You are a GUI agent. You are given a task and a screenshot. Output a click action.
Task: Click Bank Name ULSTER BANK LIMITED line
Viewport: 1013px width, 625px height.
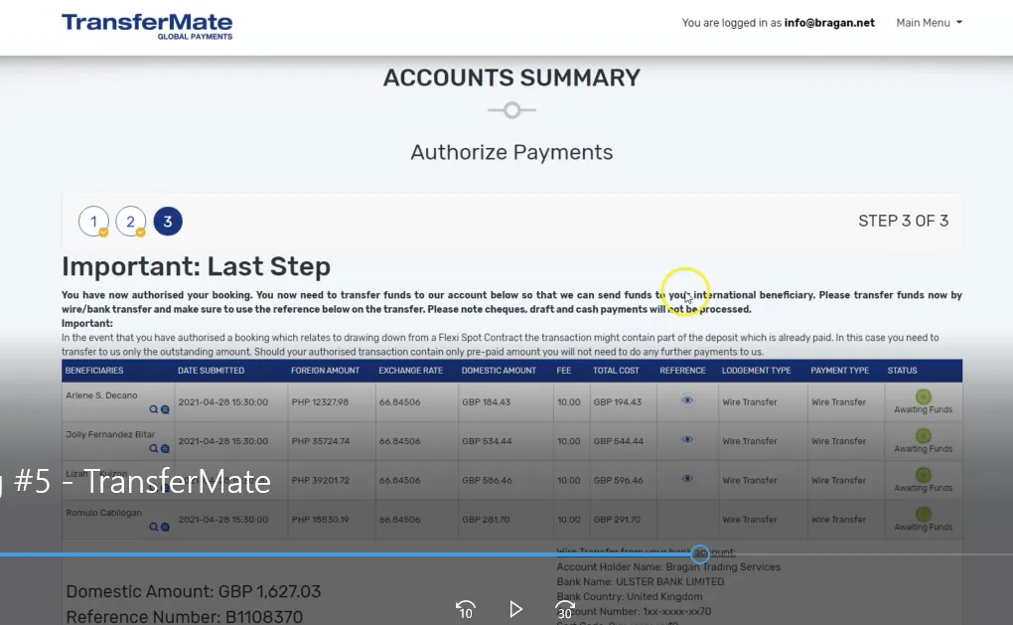[641, 581]
